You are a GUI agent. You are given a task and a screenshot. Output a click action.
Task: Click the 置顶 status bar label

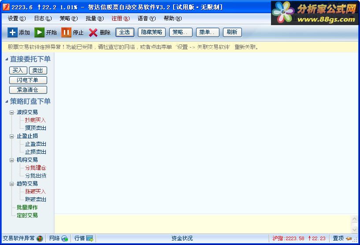click(x=338, y=238)
